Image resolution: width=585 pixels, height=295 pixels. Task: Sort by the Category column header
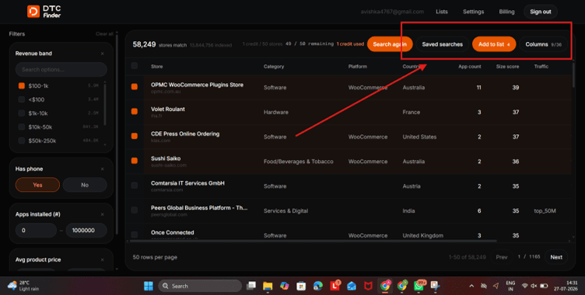[x=274, y=66]
